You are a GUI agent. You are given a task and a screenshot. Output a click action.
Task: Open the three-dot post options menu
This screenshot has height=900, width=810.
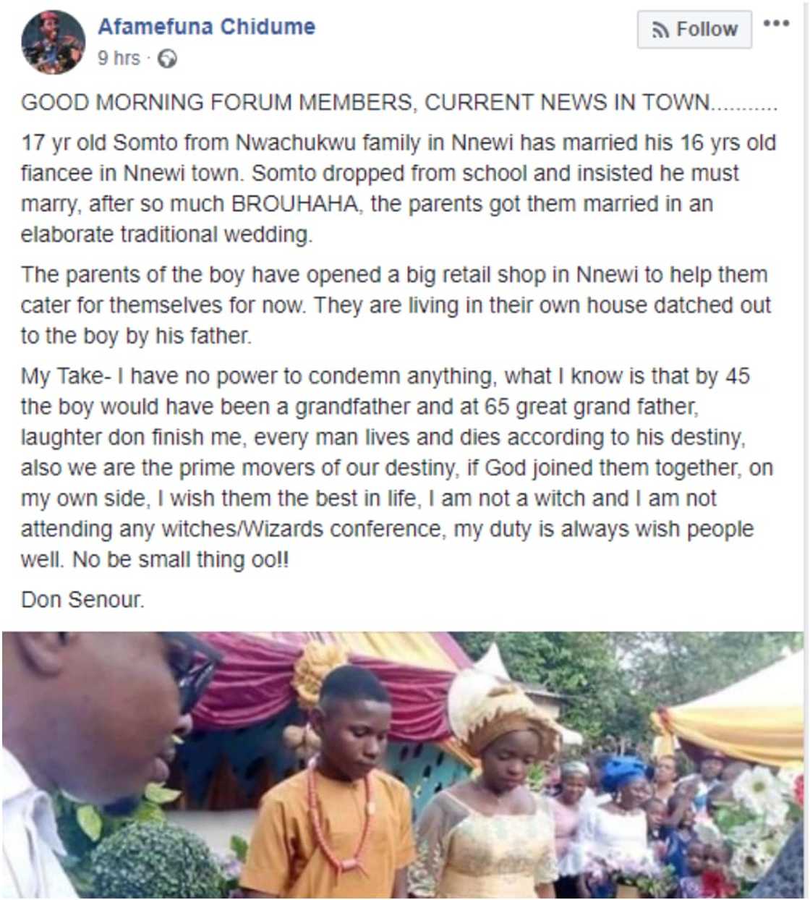coord(776,23)
